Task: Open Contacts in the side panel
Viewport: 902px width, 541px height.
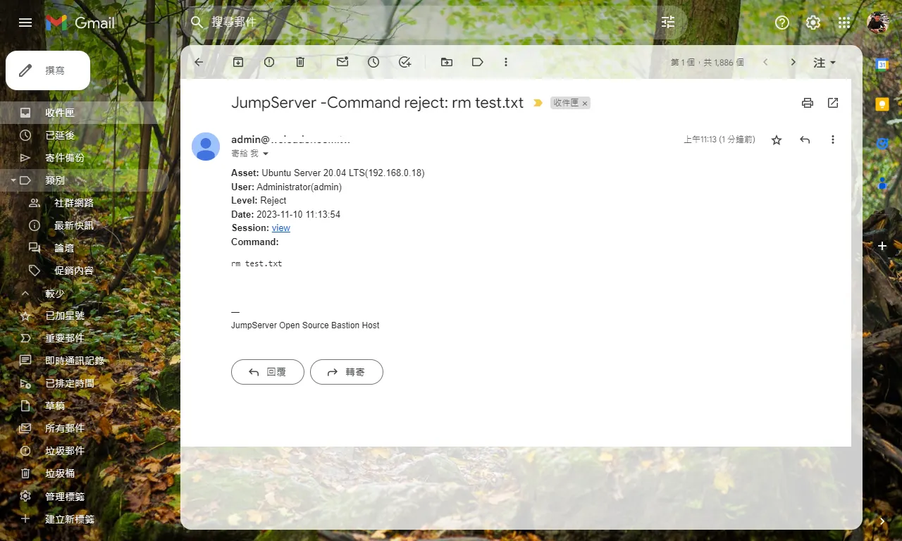Action: (x=882, y=183)
